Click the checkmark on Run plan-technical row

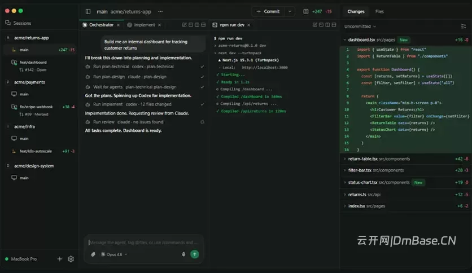pos(202,67)
